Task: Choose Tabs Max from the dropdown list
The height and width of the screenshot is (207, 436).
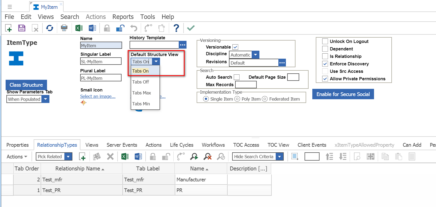Action: 145,93
